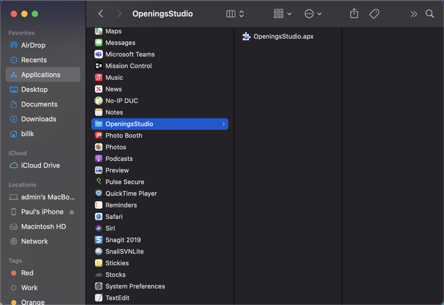Image resolution: width=444 pixels, height=305 pixels.
Task: Select Photo Booth in the list
Action: point(160,136)
